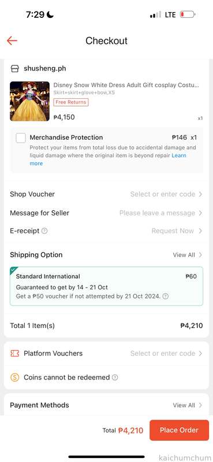
Task: Open E-receipt Request Now row
Action: pos(106,231)
